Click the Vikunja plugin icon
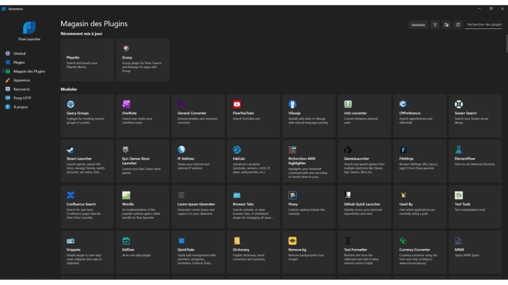The height and width of the screenshot is (285, 508). pos(293,104)
